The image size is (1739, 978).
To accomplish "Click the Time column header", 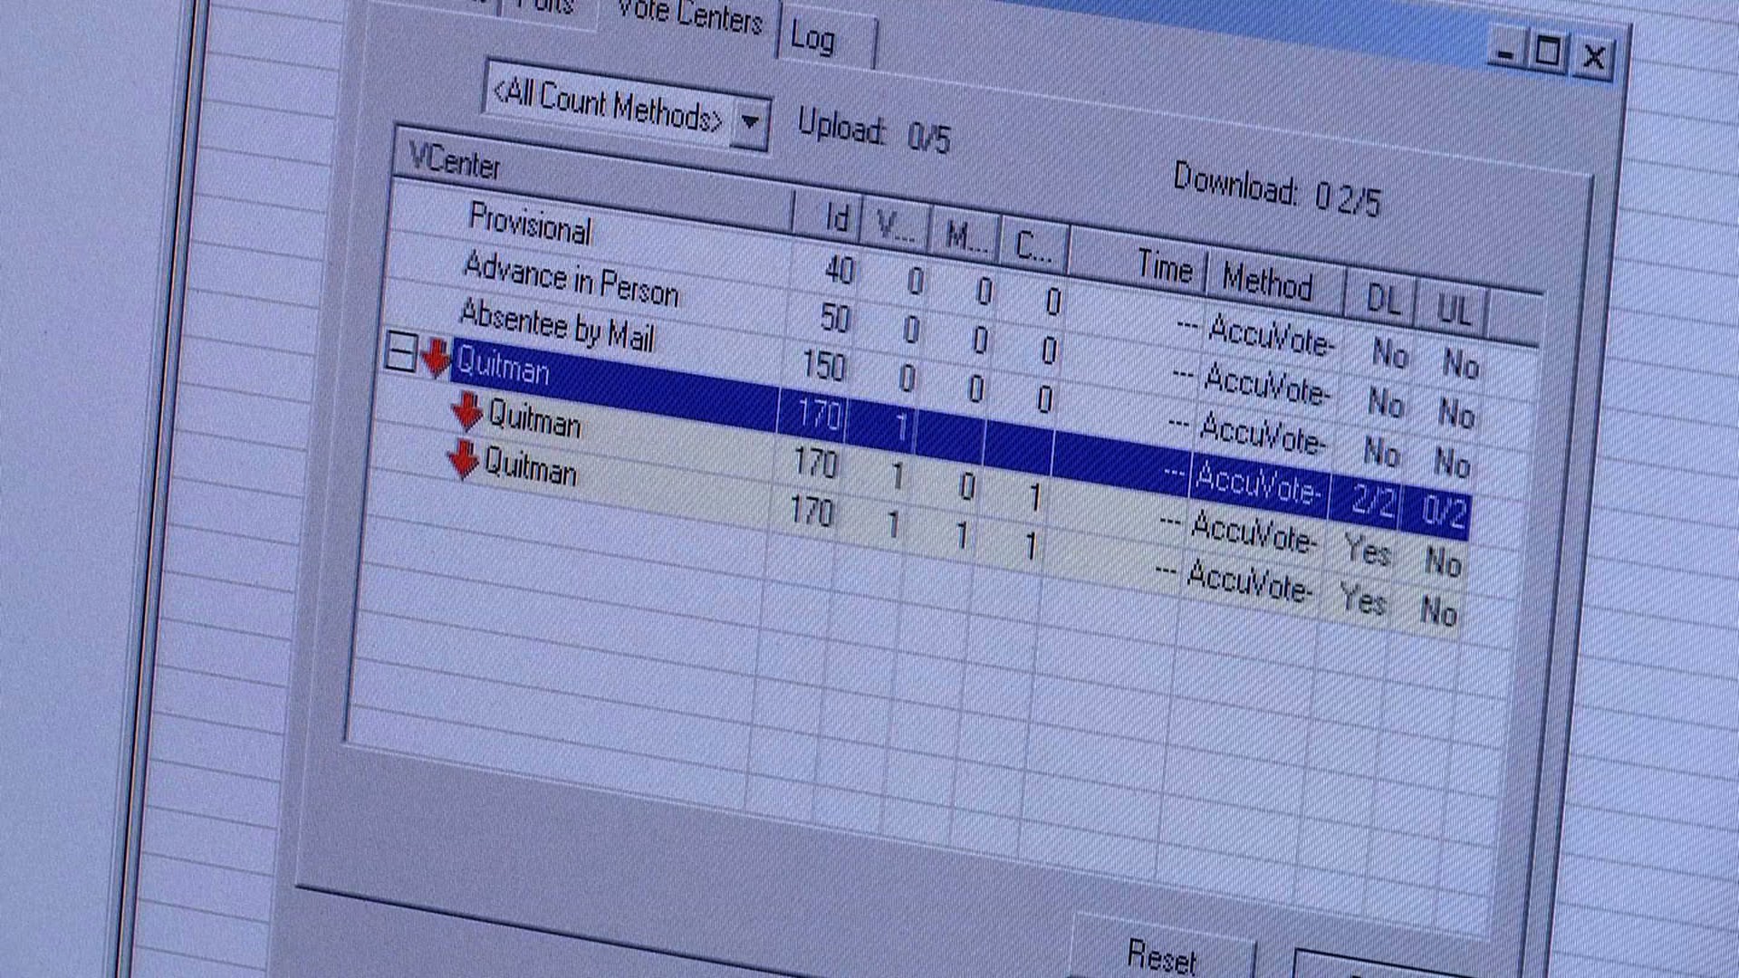I will [1165, 268].
